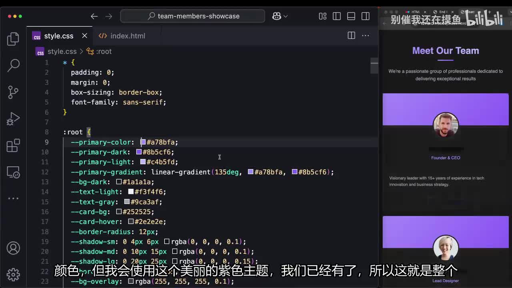
Task: Go back using the title bar arrow
Action: 94,16
